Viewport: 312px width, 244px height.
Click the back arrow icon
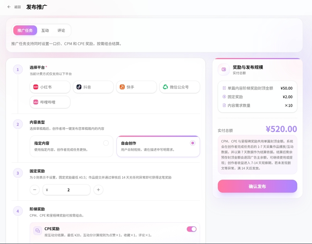coord(9,7)
